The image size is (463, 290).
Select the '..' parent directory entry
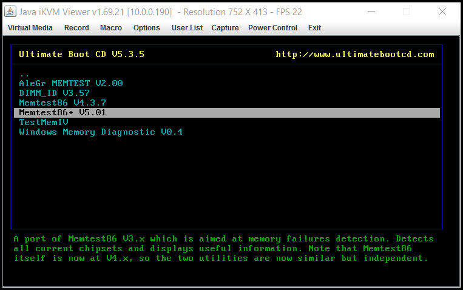24,75
